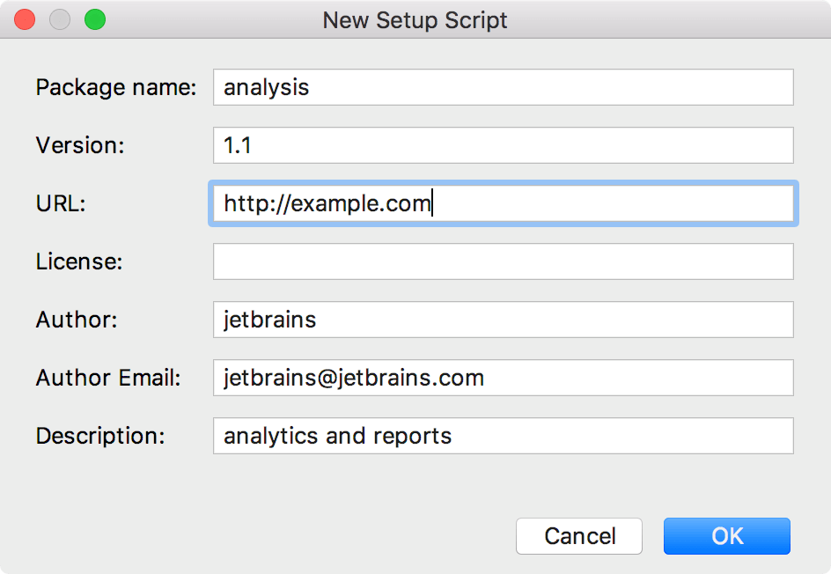Click Cancel to dismiss the dialog
Image resolution: width=831 pixels, height=574 pixels.
tap(578, 536)
